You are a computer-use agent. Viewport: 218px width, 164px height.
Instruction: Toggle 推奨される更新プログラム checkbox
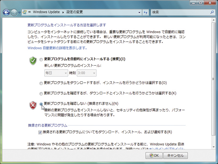40,132
